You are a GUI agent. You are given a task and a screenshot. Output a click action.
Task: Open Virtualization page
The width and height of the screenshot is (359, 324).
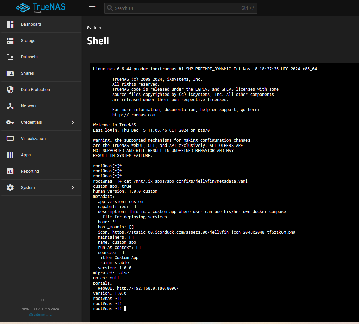(x=33, y=138)
